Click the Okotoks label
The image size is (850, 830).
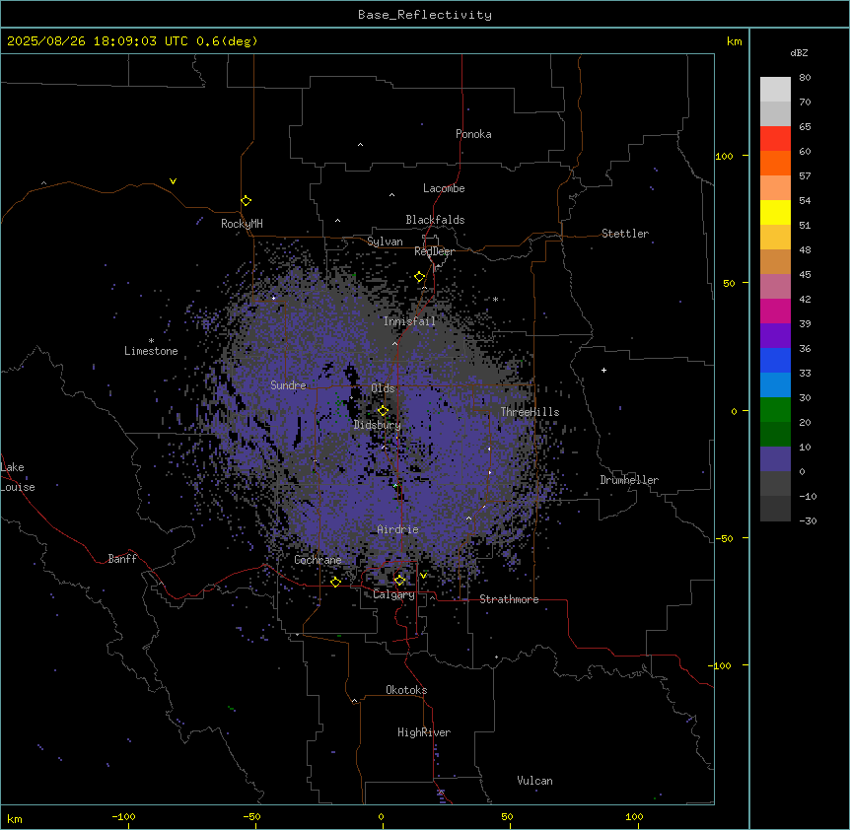406,690
